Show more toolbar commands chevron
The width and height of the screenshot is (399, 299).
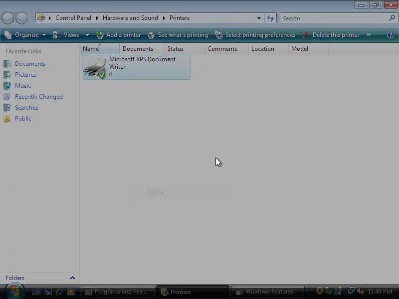click(x=369, y=35)
